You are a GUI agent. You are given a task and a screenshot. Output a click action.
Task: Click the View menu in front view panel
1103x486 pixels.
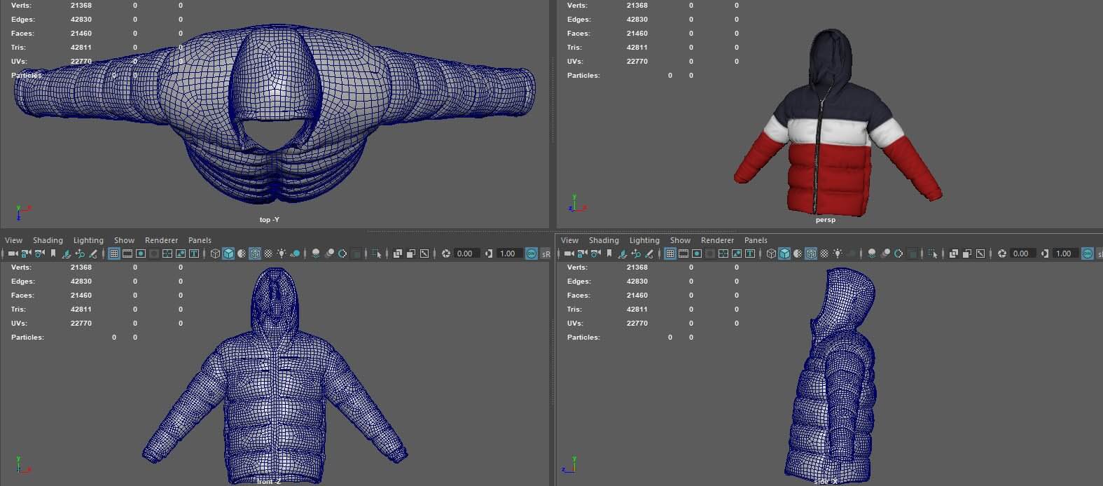tap(13, 240)
